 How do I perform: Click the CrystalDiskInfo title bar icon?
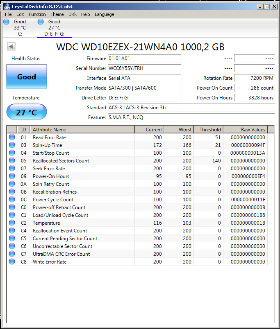(7, 7)
